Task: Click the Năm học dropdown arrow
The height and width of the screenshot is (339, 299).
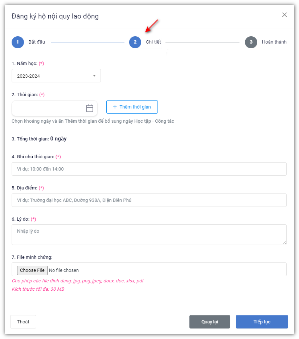Action: [94, 76]
